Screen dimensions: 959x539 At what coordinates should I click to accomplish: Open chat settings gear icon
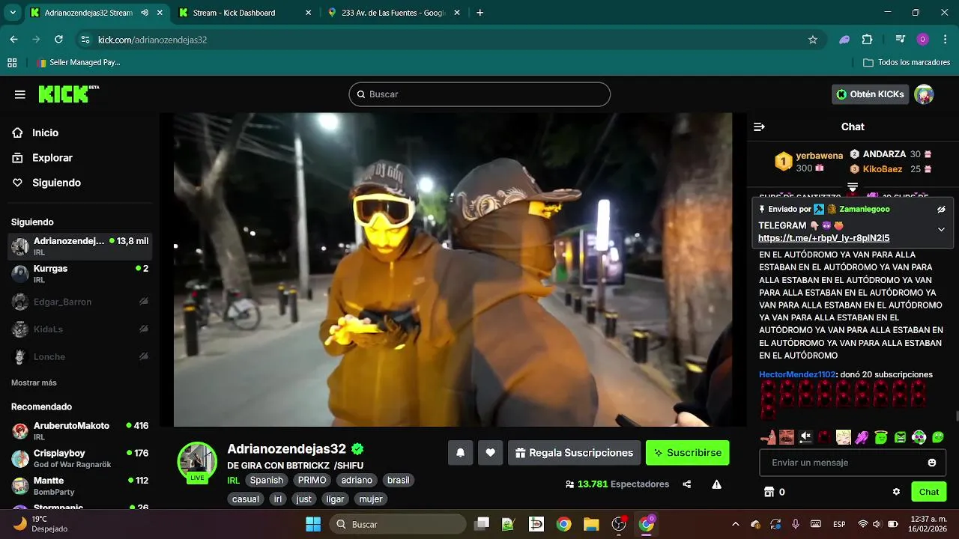click(x=896, y=492)
